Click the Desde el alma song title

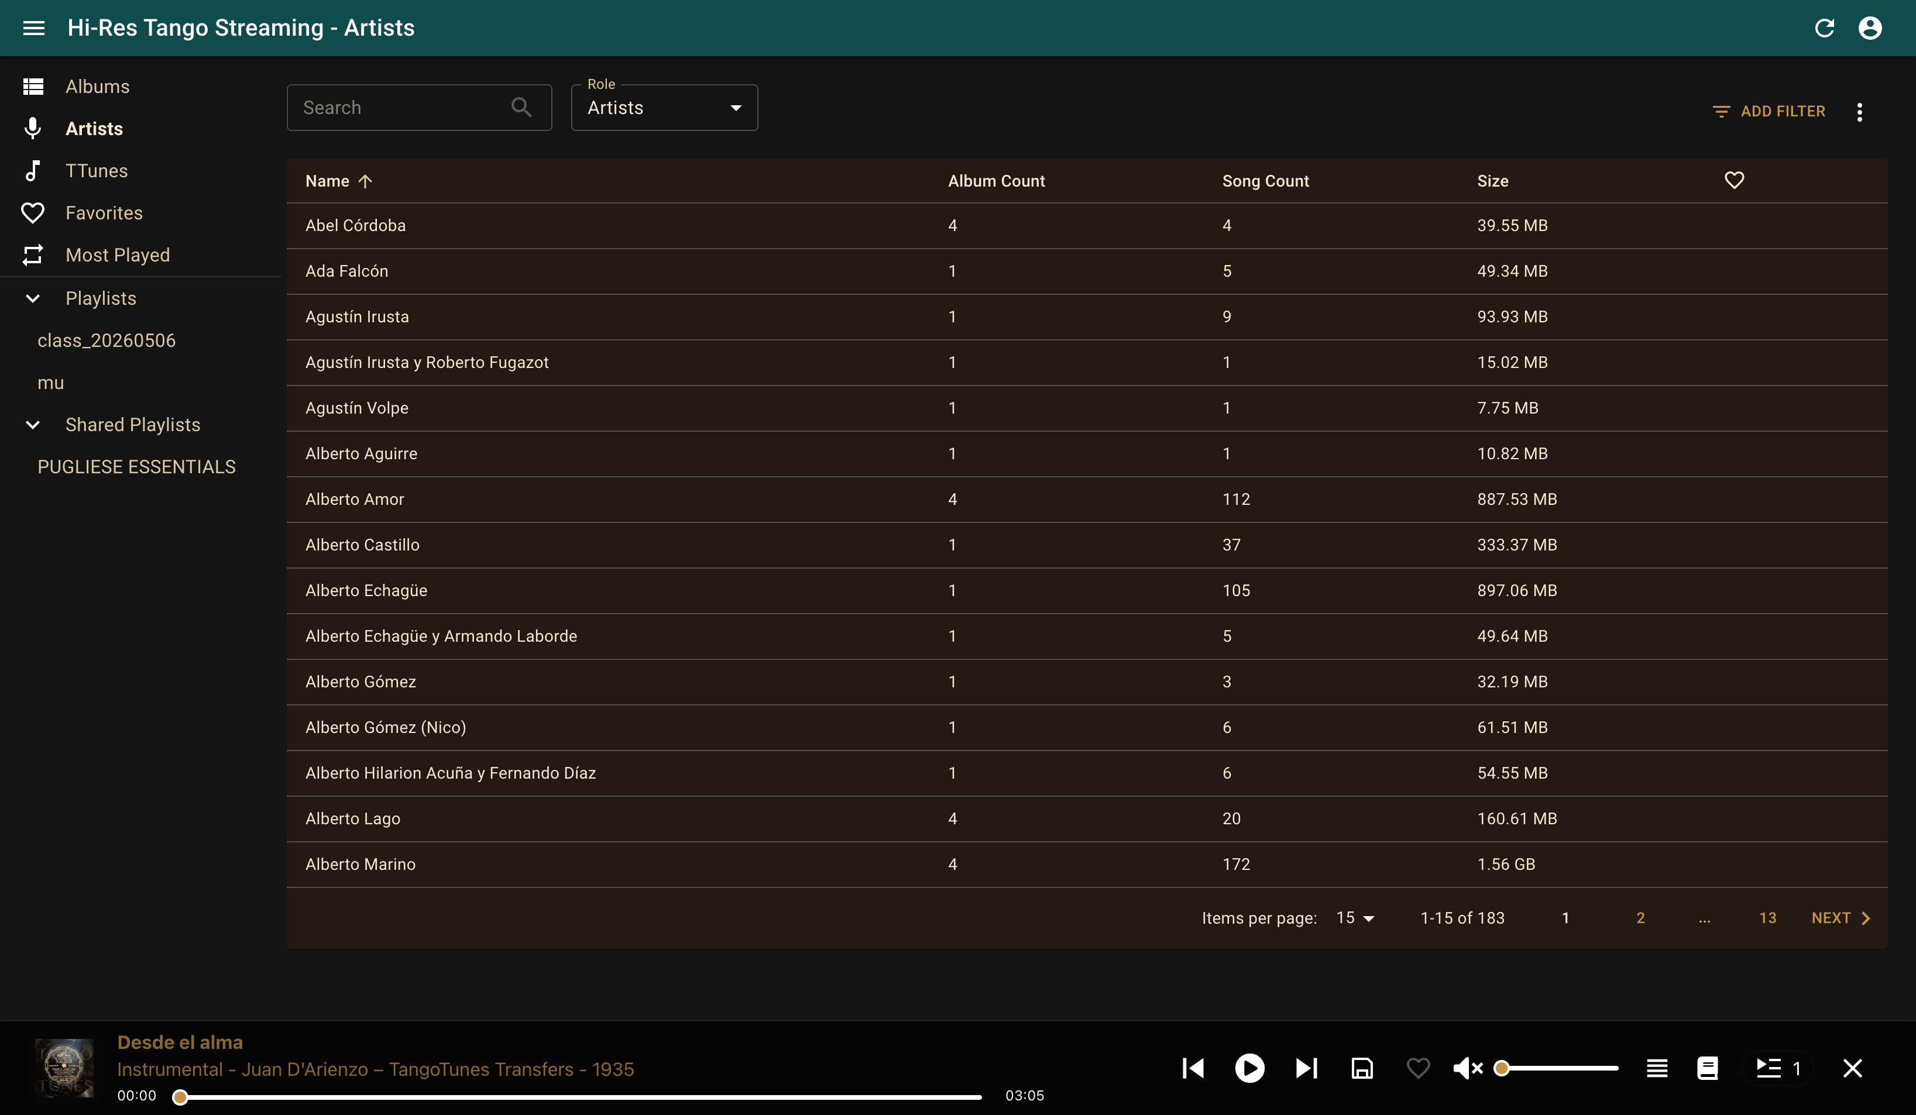(180, 1042)
